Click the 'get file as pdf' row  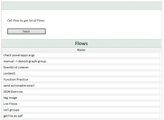click(81, 116)
